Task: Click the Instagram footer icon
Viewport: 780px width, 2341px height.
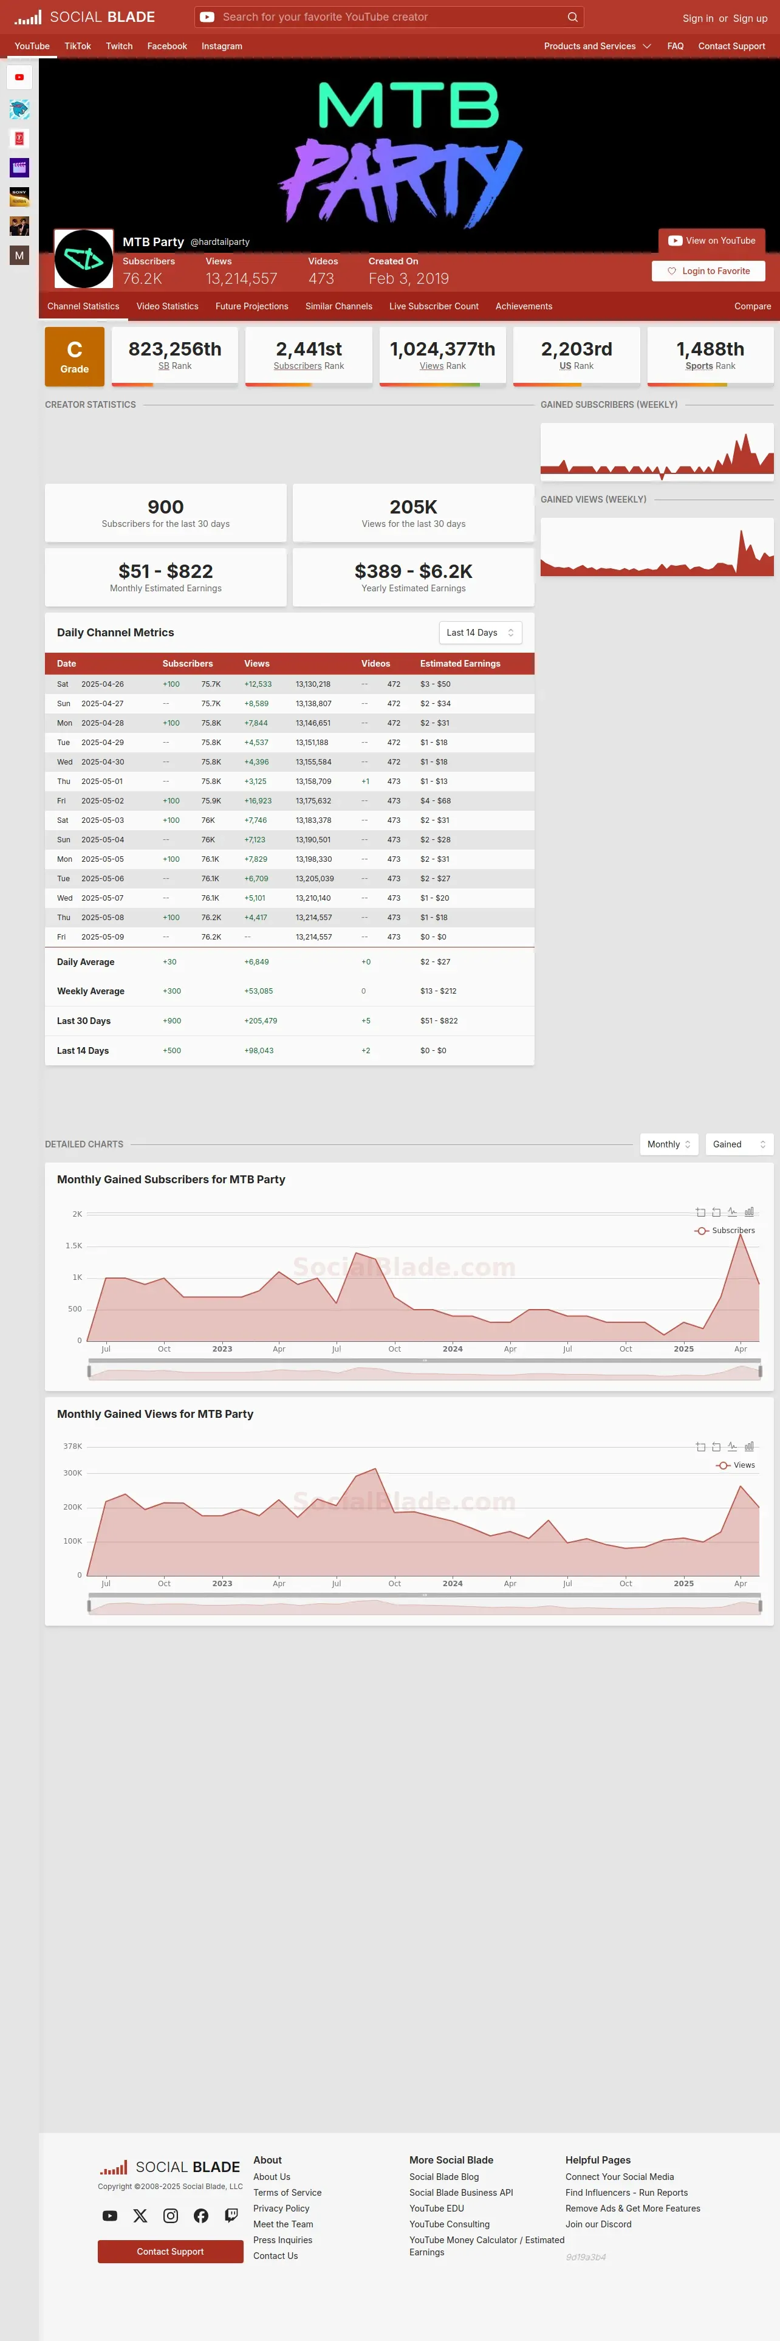Action: pyautogui.click(x=171, y=2216)
